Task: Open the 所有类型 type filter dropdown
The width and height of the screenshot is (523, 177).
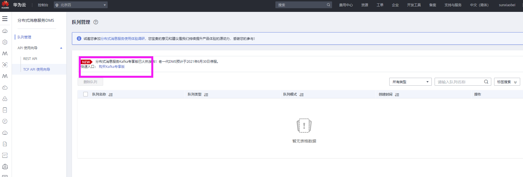Action: (411, 82)
